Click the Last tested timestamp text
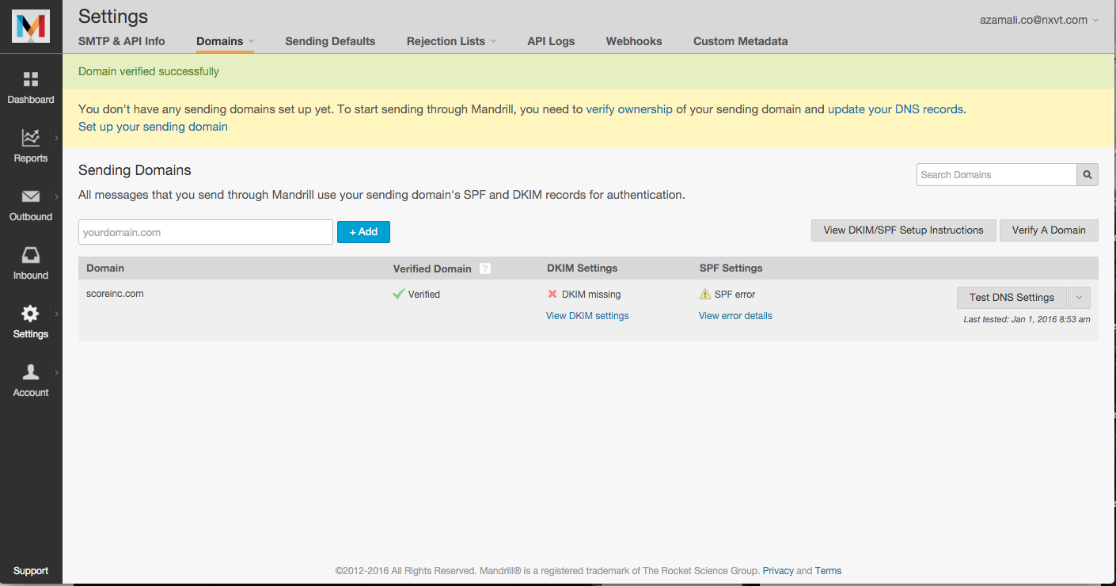The width and height of the screenshot is (1116, 586). pyautogui.click(x=1027, y=320)
